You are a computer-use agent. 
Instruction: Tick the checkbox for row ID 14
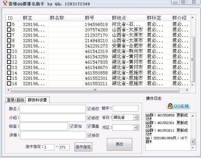click(9, 73)
